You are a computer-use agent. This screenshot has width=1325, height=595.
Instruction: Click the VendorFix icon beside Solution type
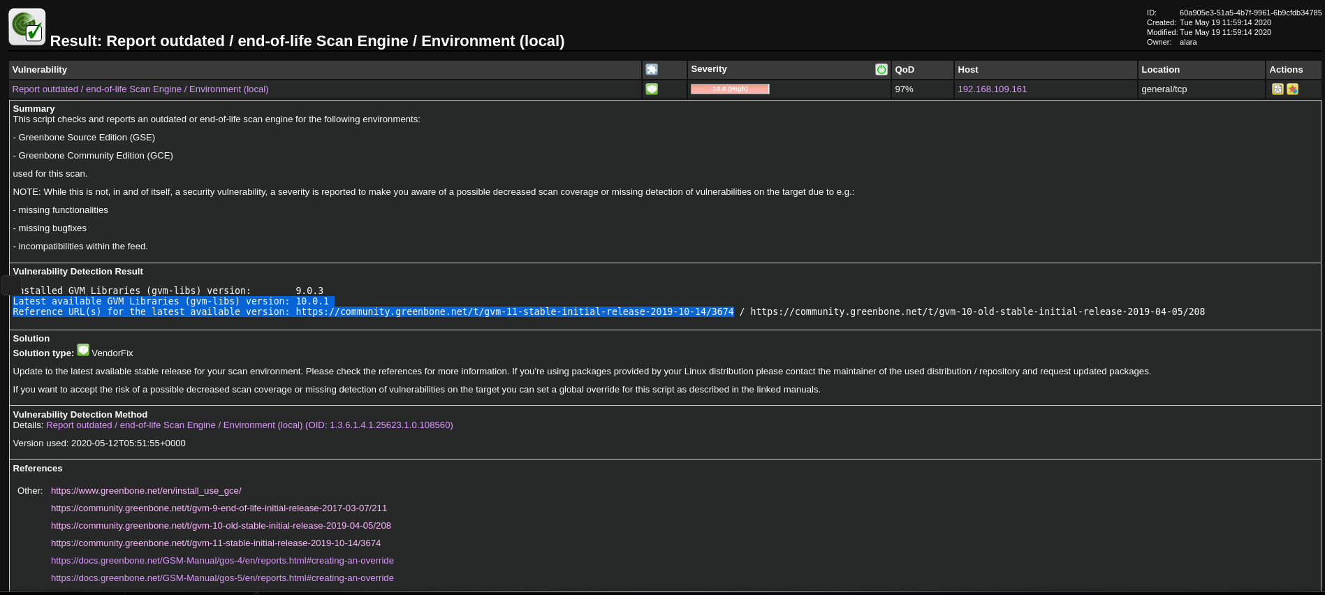click(83, 351)
